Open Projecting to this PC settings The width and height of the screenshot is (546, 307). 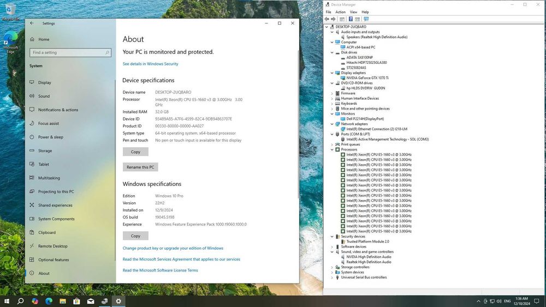click(x=56, y=191)
